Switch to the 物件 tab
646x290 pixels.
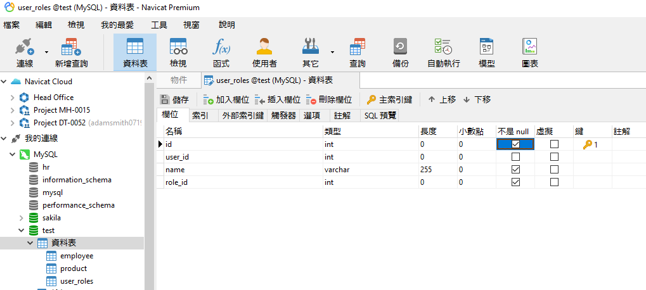[179, 80]
